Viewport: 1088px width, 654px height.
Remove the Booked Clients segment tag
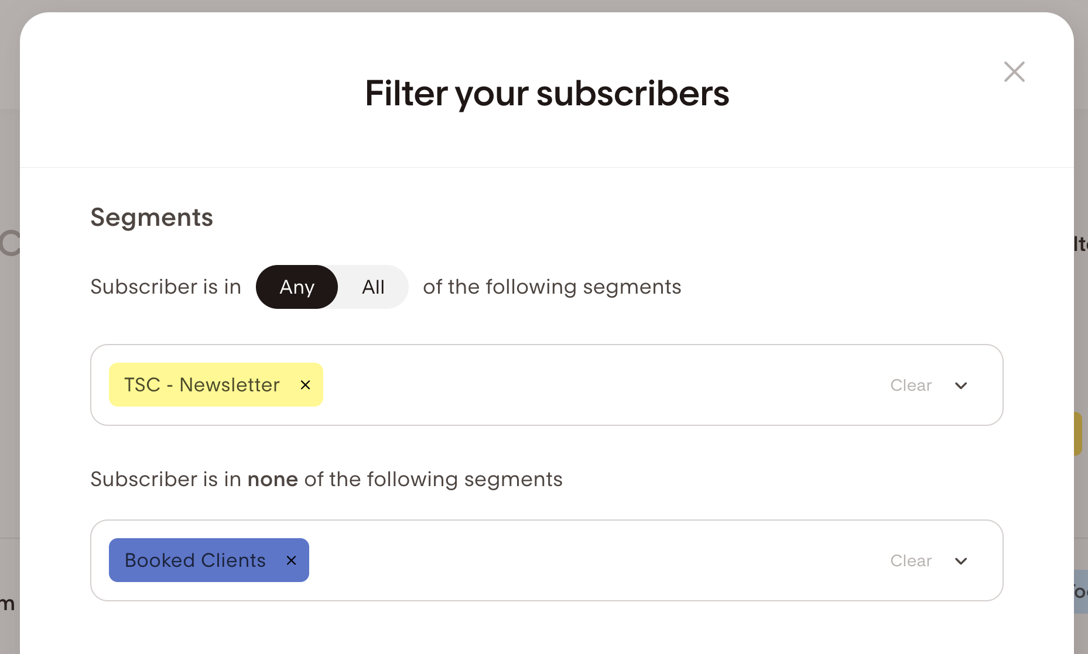coord(291,560)
